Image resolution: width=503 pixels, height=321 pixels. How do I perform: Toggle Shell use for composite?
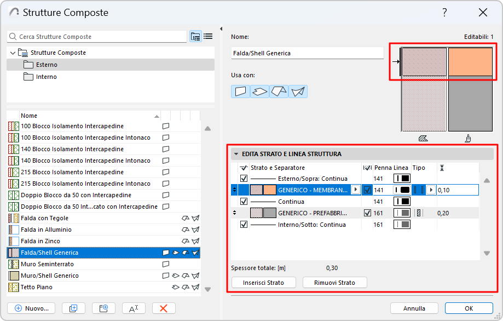(x=298, y=91)
